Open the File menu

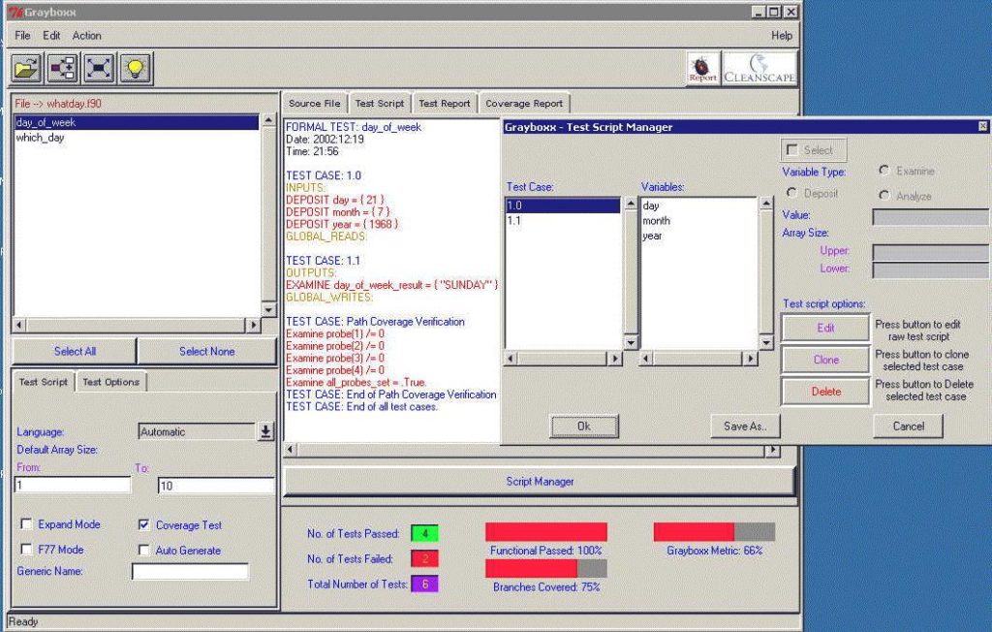coord(22,36)
